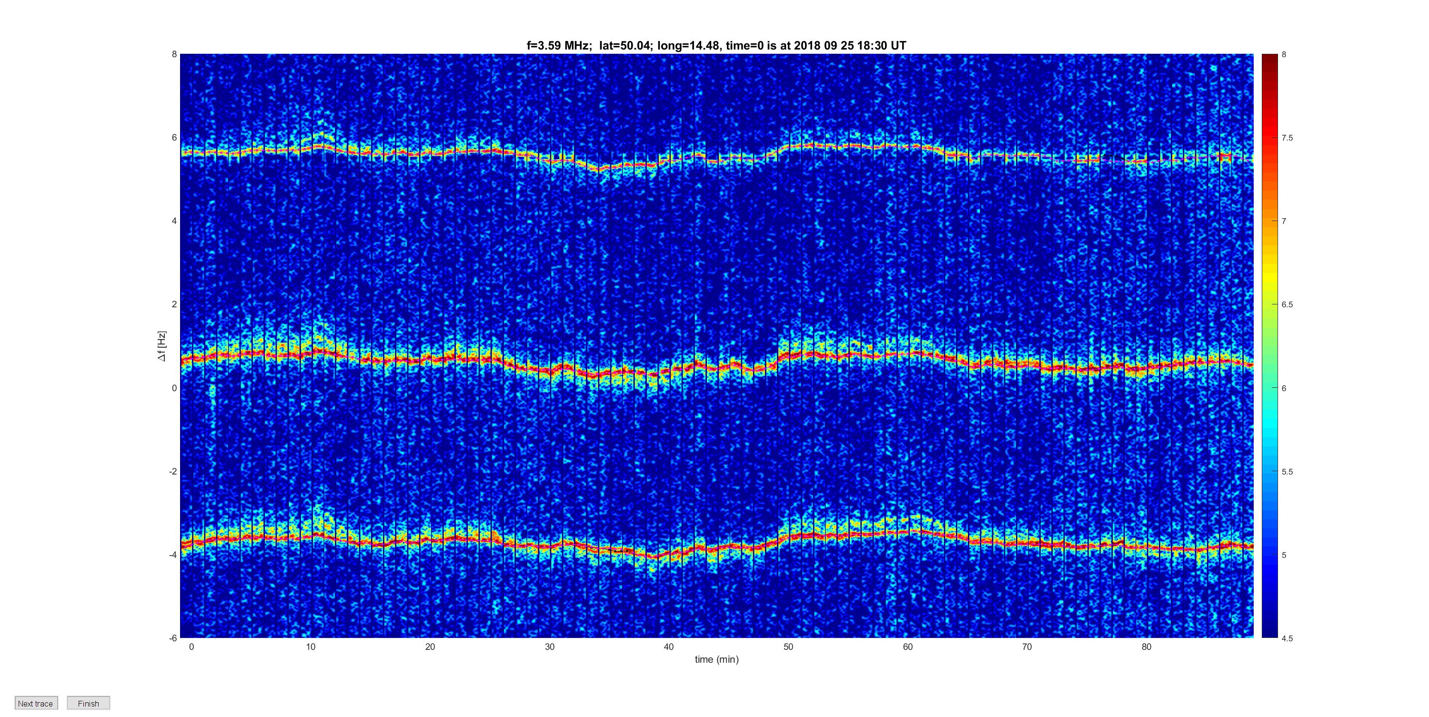The width and height of the screenshot is (1429, 717).
Task: Click colorbar tick label 7.5
Action: click(1287, 138)
